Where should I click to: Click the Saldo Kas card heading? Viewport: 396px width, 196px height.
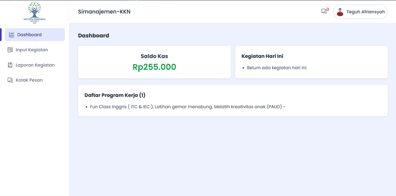point(154,56)
